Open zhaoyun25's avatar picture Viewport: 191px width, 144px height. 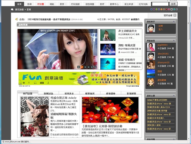point(151,65)
